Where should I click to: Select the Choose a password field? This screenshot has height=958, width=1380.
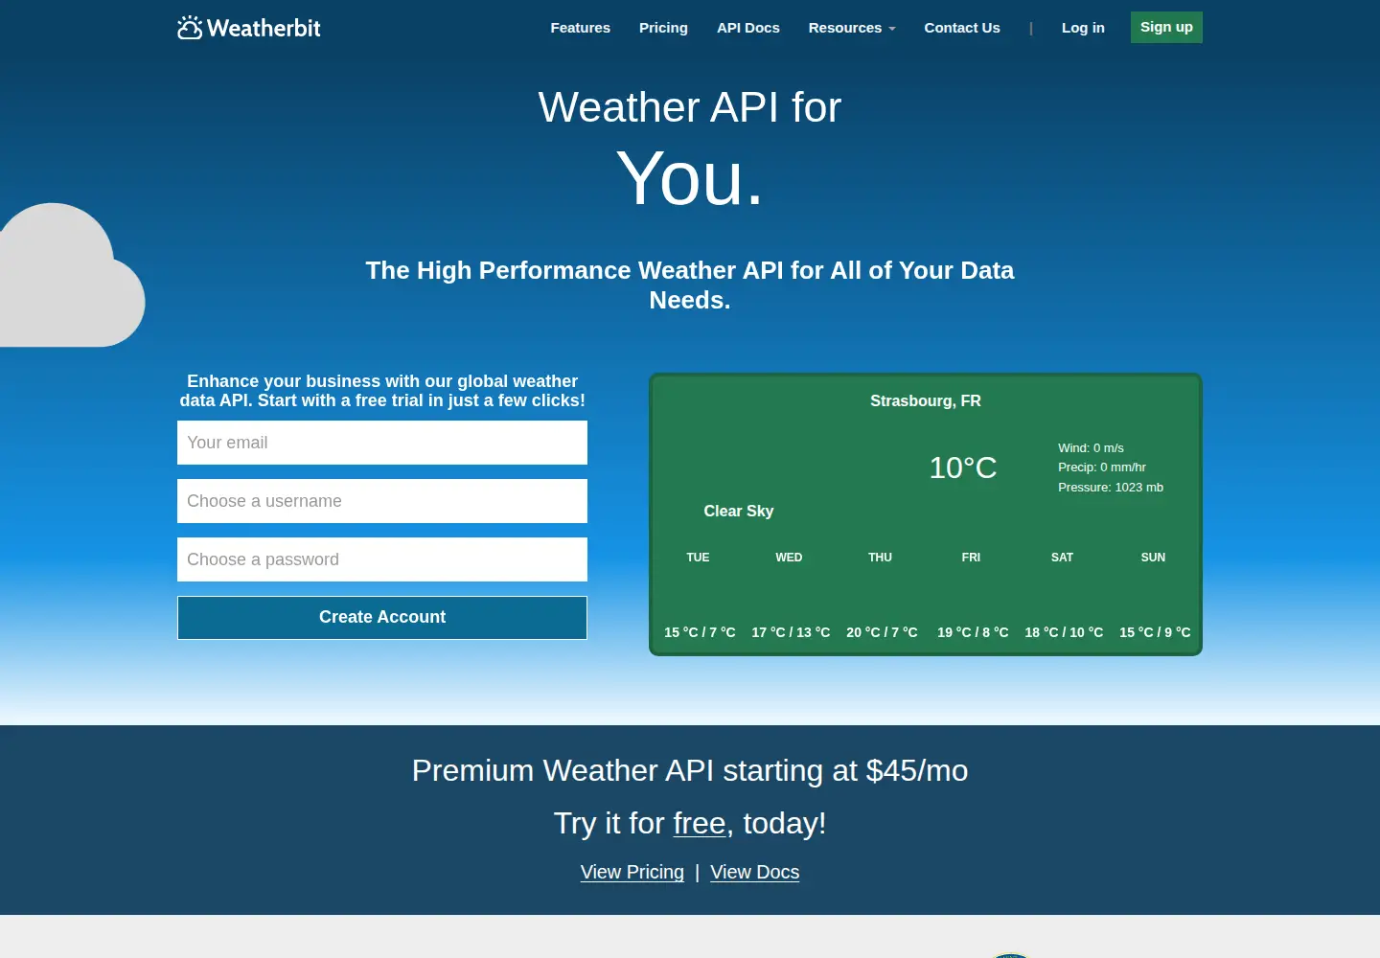click(x=382, y=559)
